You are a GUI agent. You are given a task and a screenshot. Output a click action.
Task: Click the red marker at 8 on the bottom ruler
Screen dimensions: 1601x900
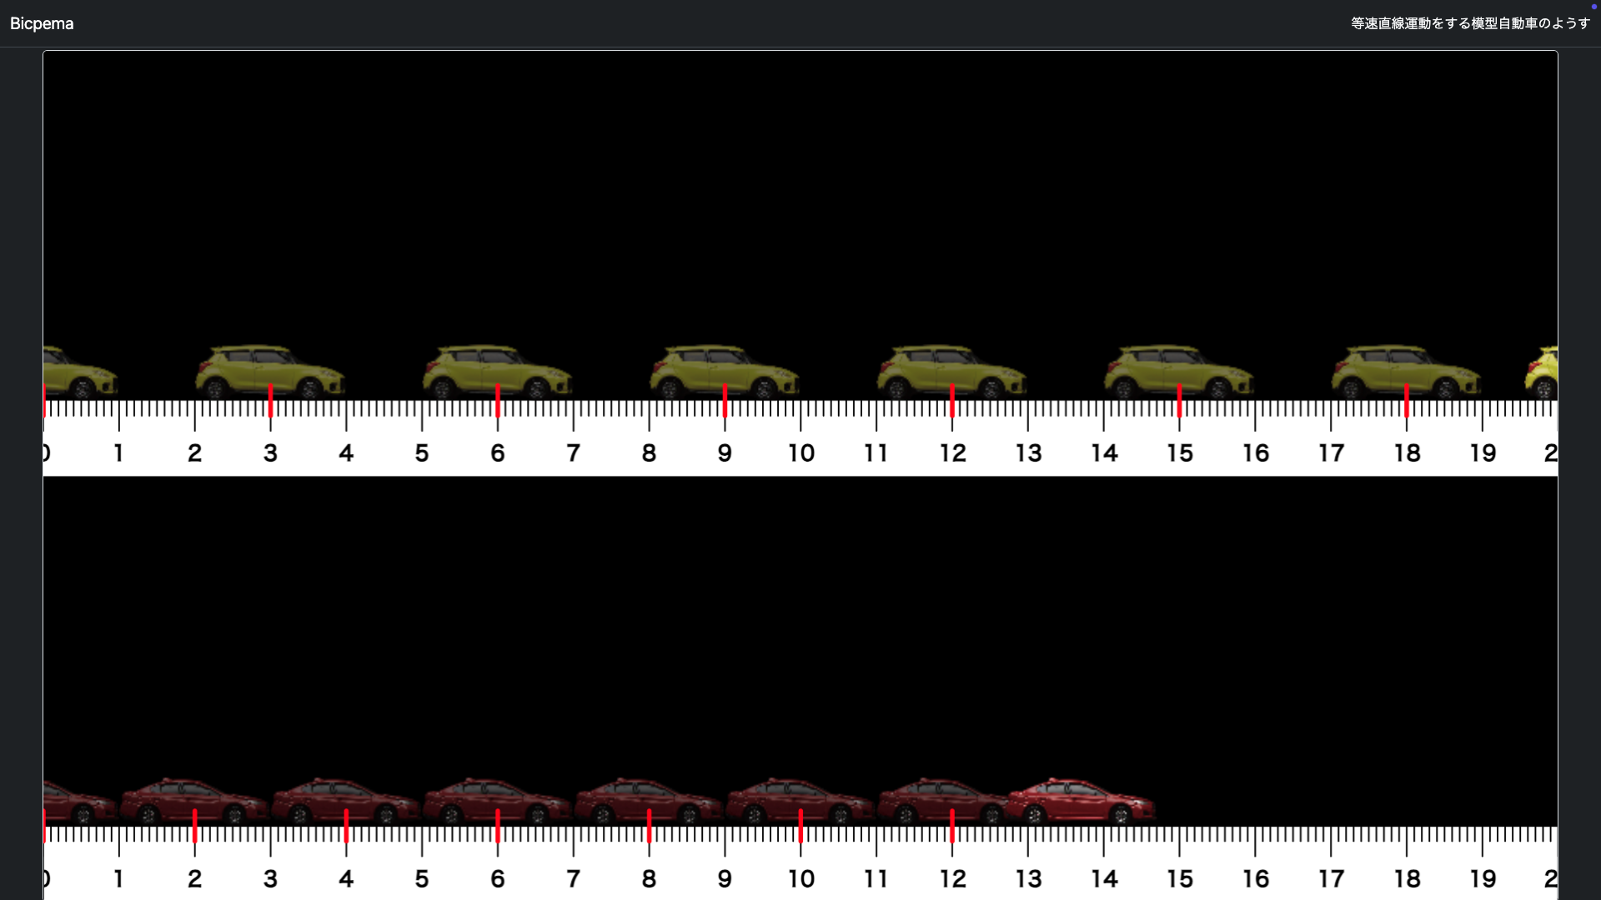coord(649,826)
